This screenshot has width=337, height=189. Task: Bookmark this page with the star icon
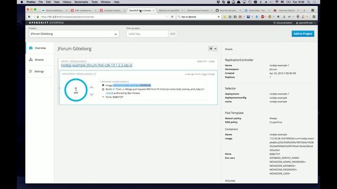point(230,17)
